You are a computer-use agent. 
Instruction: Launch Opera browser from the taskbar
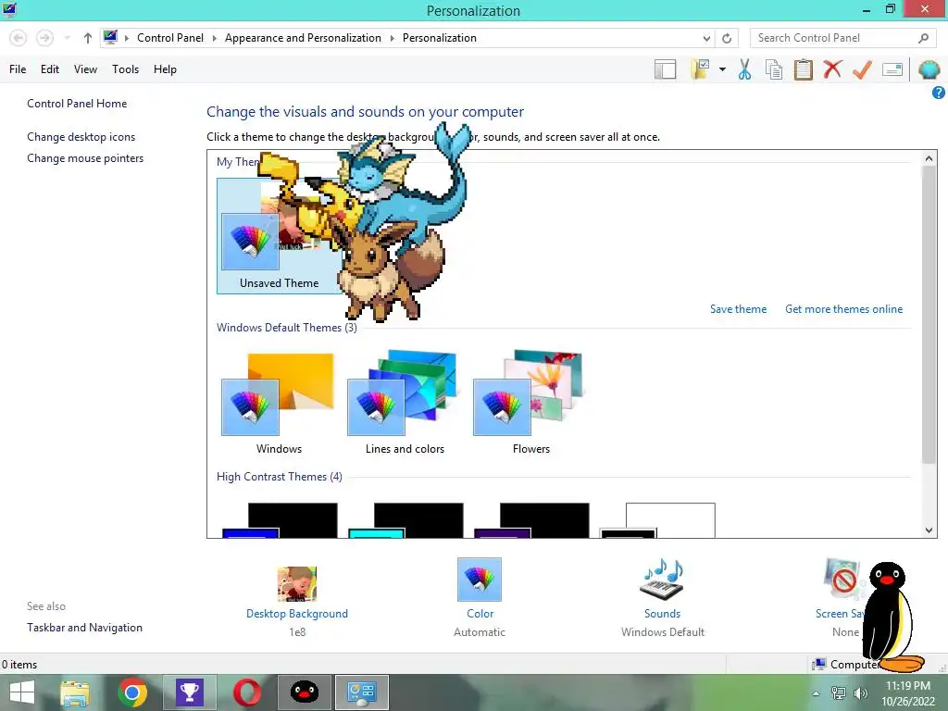[x=246, y=692]
